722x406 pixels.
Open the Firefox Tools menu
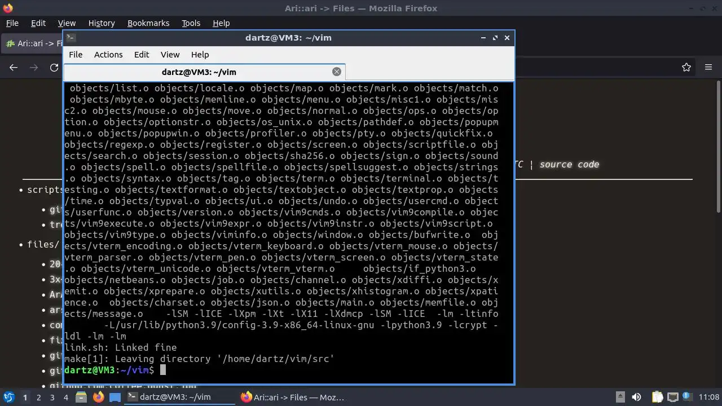pyautogui.click(x=191, y=23)
